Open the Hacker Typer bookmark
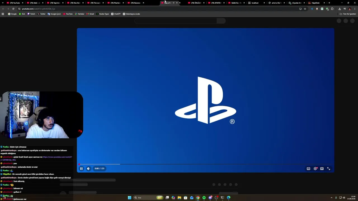Viewport: 358px width, 201px height. pyautogui.click(x=102, y=14)
